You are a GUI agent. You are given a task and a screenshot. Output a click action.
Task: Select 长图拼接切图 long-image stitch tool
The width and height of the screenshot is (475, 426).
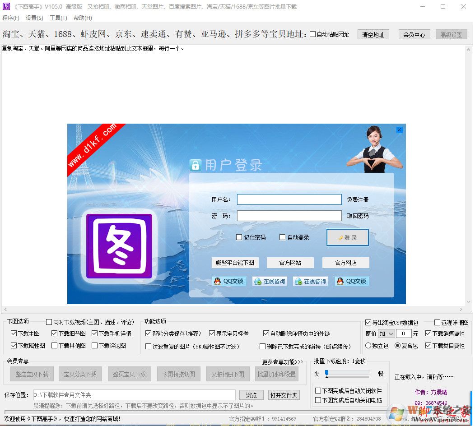[x=178, y=374]
